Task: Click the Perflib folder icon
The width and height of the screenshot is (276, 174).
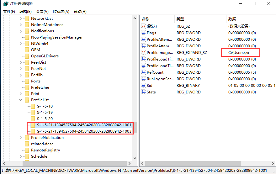Action: click(x=27, y=75)
